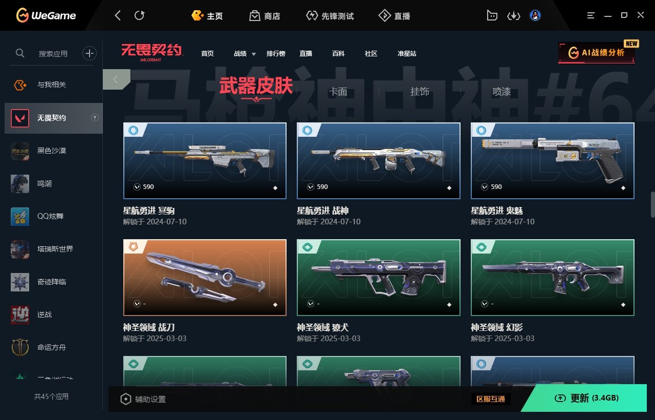Collapse the sidebar with the left chevron
655x420 pixels.
(x=116, y=79)
